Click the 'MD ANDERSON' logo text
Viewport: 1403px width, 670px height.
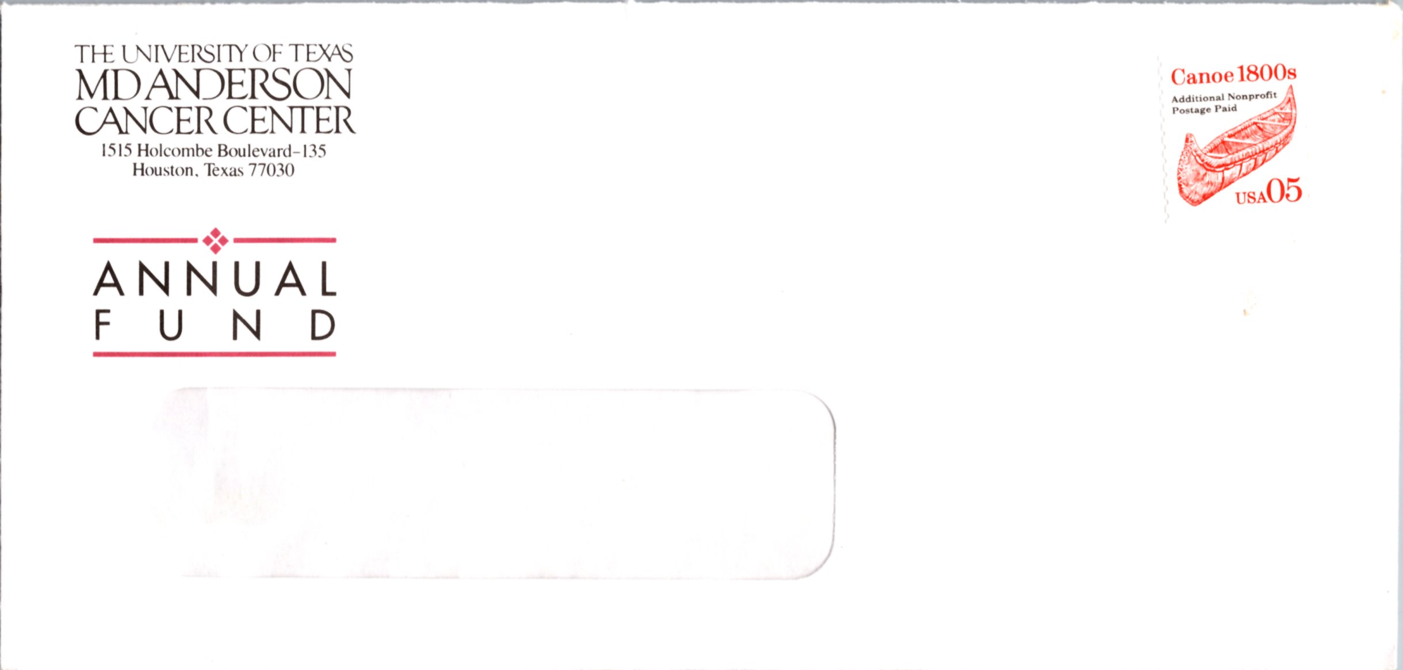click(x=213, y=85)
